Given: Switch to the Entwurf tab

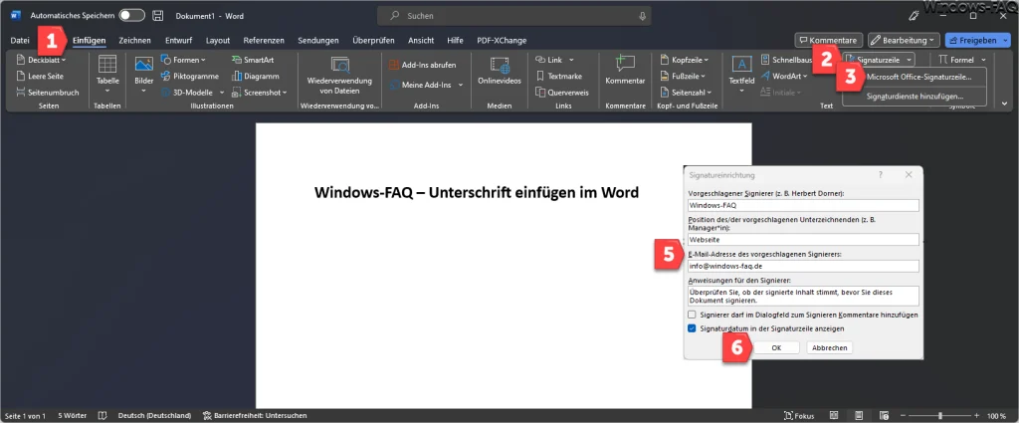Looking at the screenshot, I should click(179, 40).
